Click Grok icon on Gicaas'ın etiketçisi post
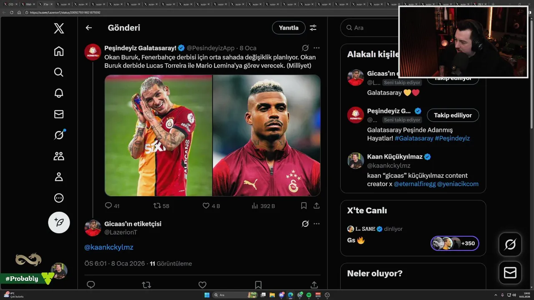 point(305,224)
